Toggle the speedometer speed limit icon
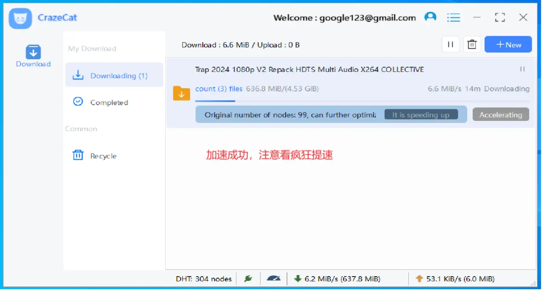545x292 pixels. click(x=274, y=278)
